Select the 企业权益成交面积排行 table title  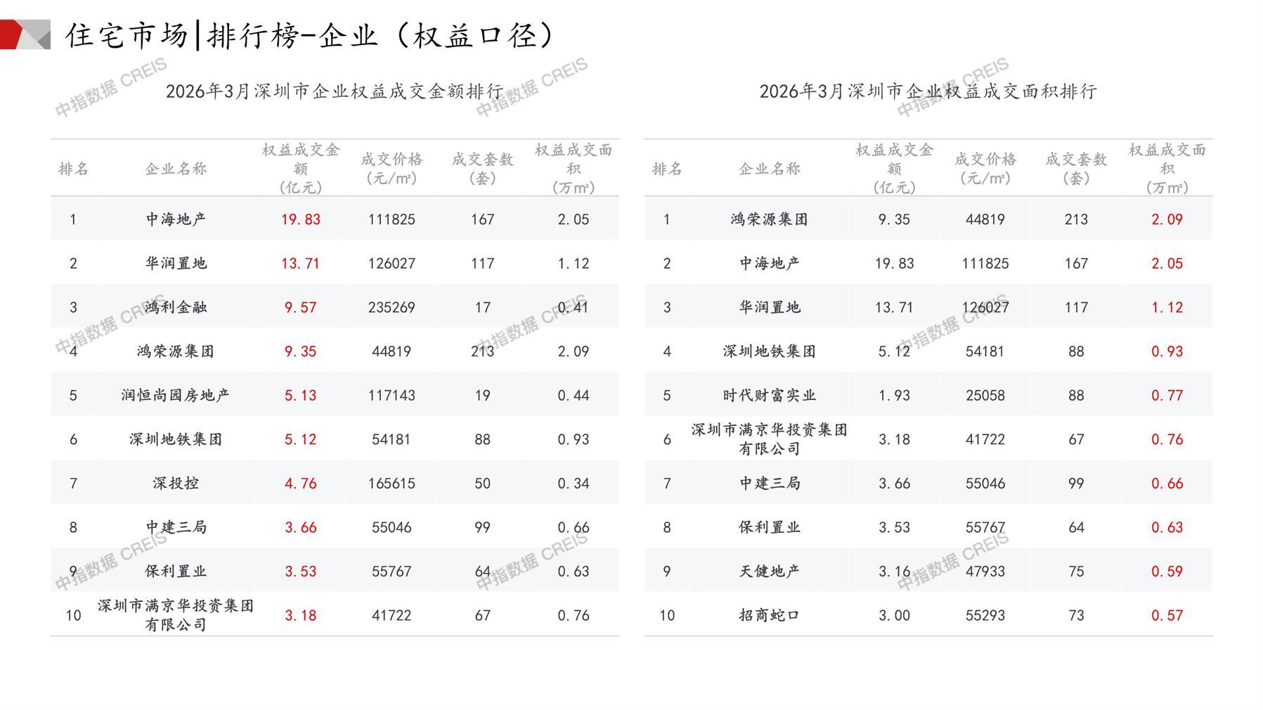928,91
